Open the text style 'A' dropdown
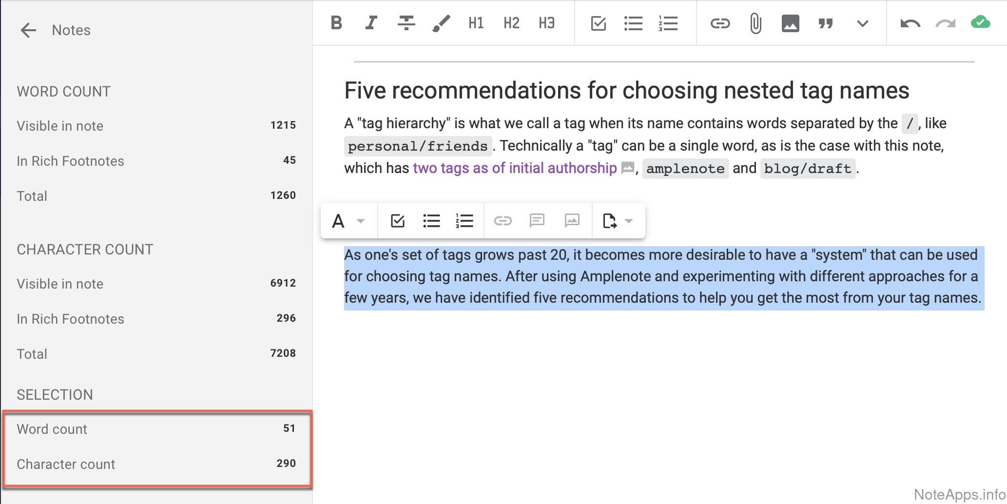The image size is (1007, 504). point(348,221)
